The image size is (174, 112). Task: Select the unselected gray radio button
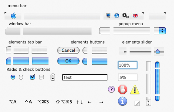(21, 77)
